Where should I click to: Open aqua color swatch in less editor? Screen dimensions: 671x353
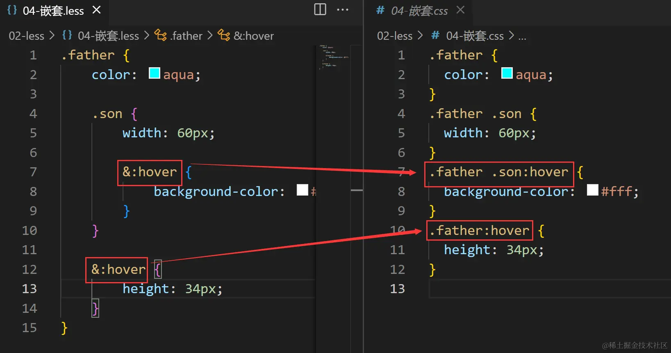155,73
